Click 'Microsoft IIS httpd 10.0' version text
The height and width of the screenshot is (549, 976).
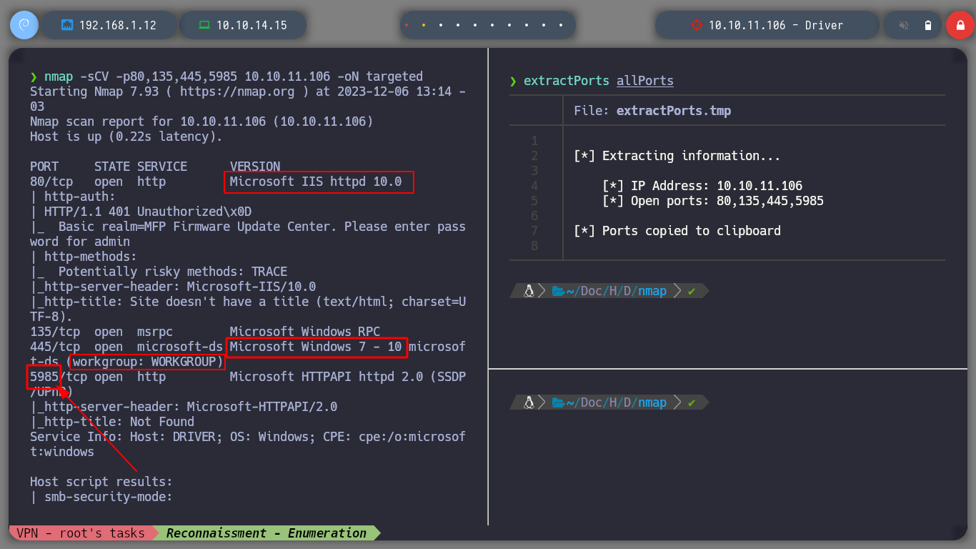pos(316,182)
